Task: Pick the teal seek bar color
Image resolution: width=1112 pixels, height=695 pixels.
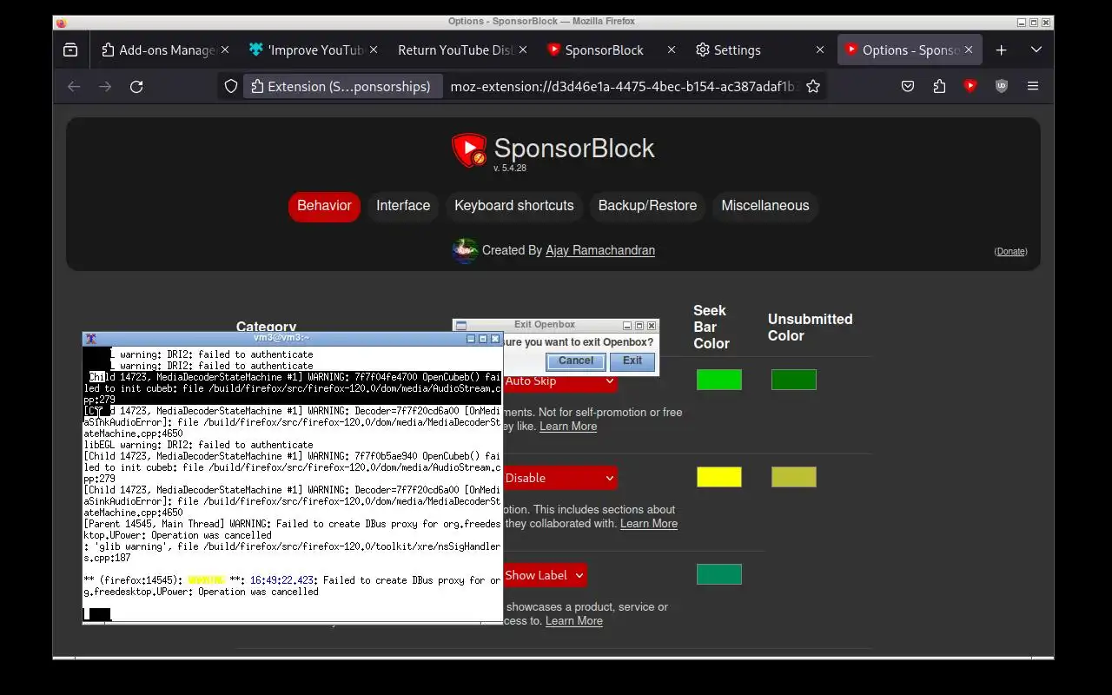Action: (719, 574)
